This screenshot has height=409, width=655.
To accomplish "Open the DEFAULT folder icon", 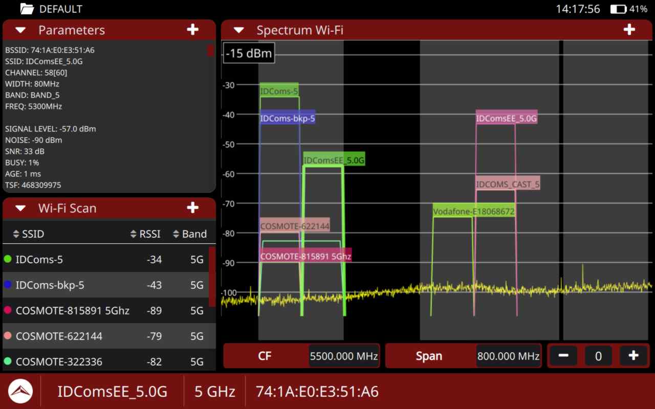I will (x=27, y=9).
